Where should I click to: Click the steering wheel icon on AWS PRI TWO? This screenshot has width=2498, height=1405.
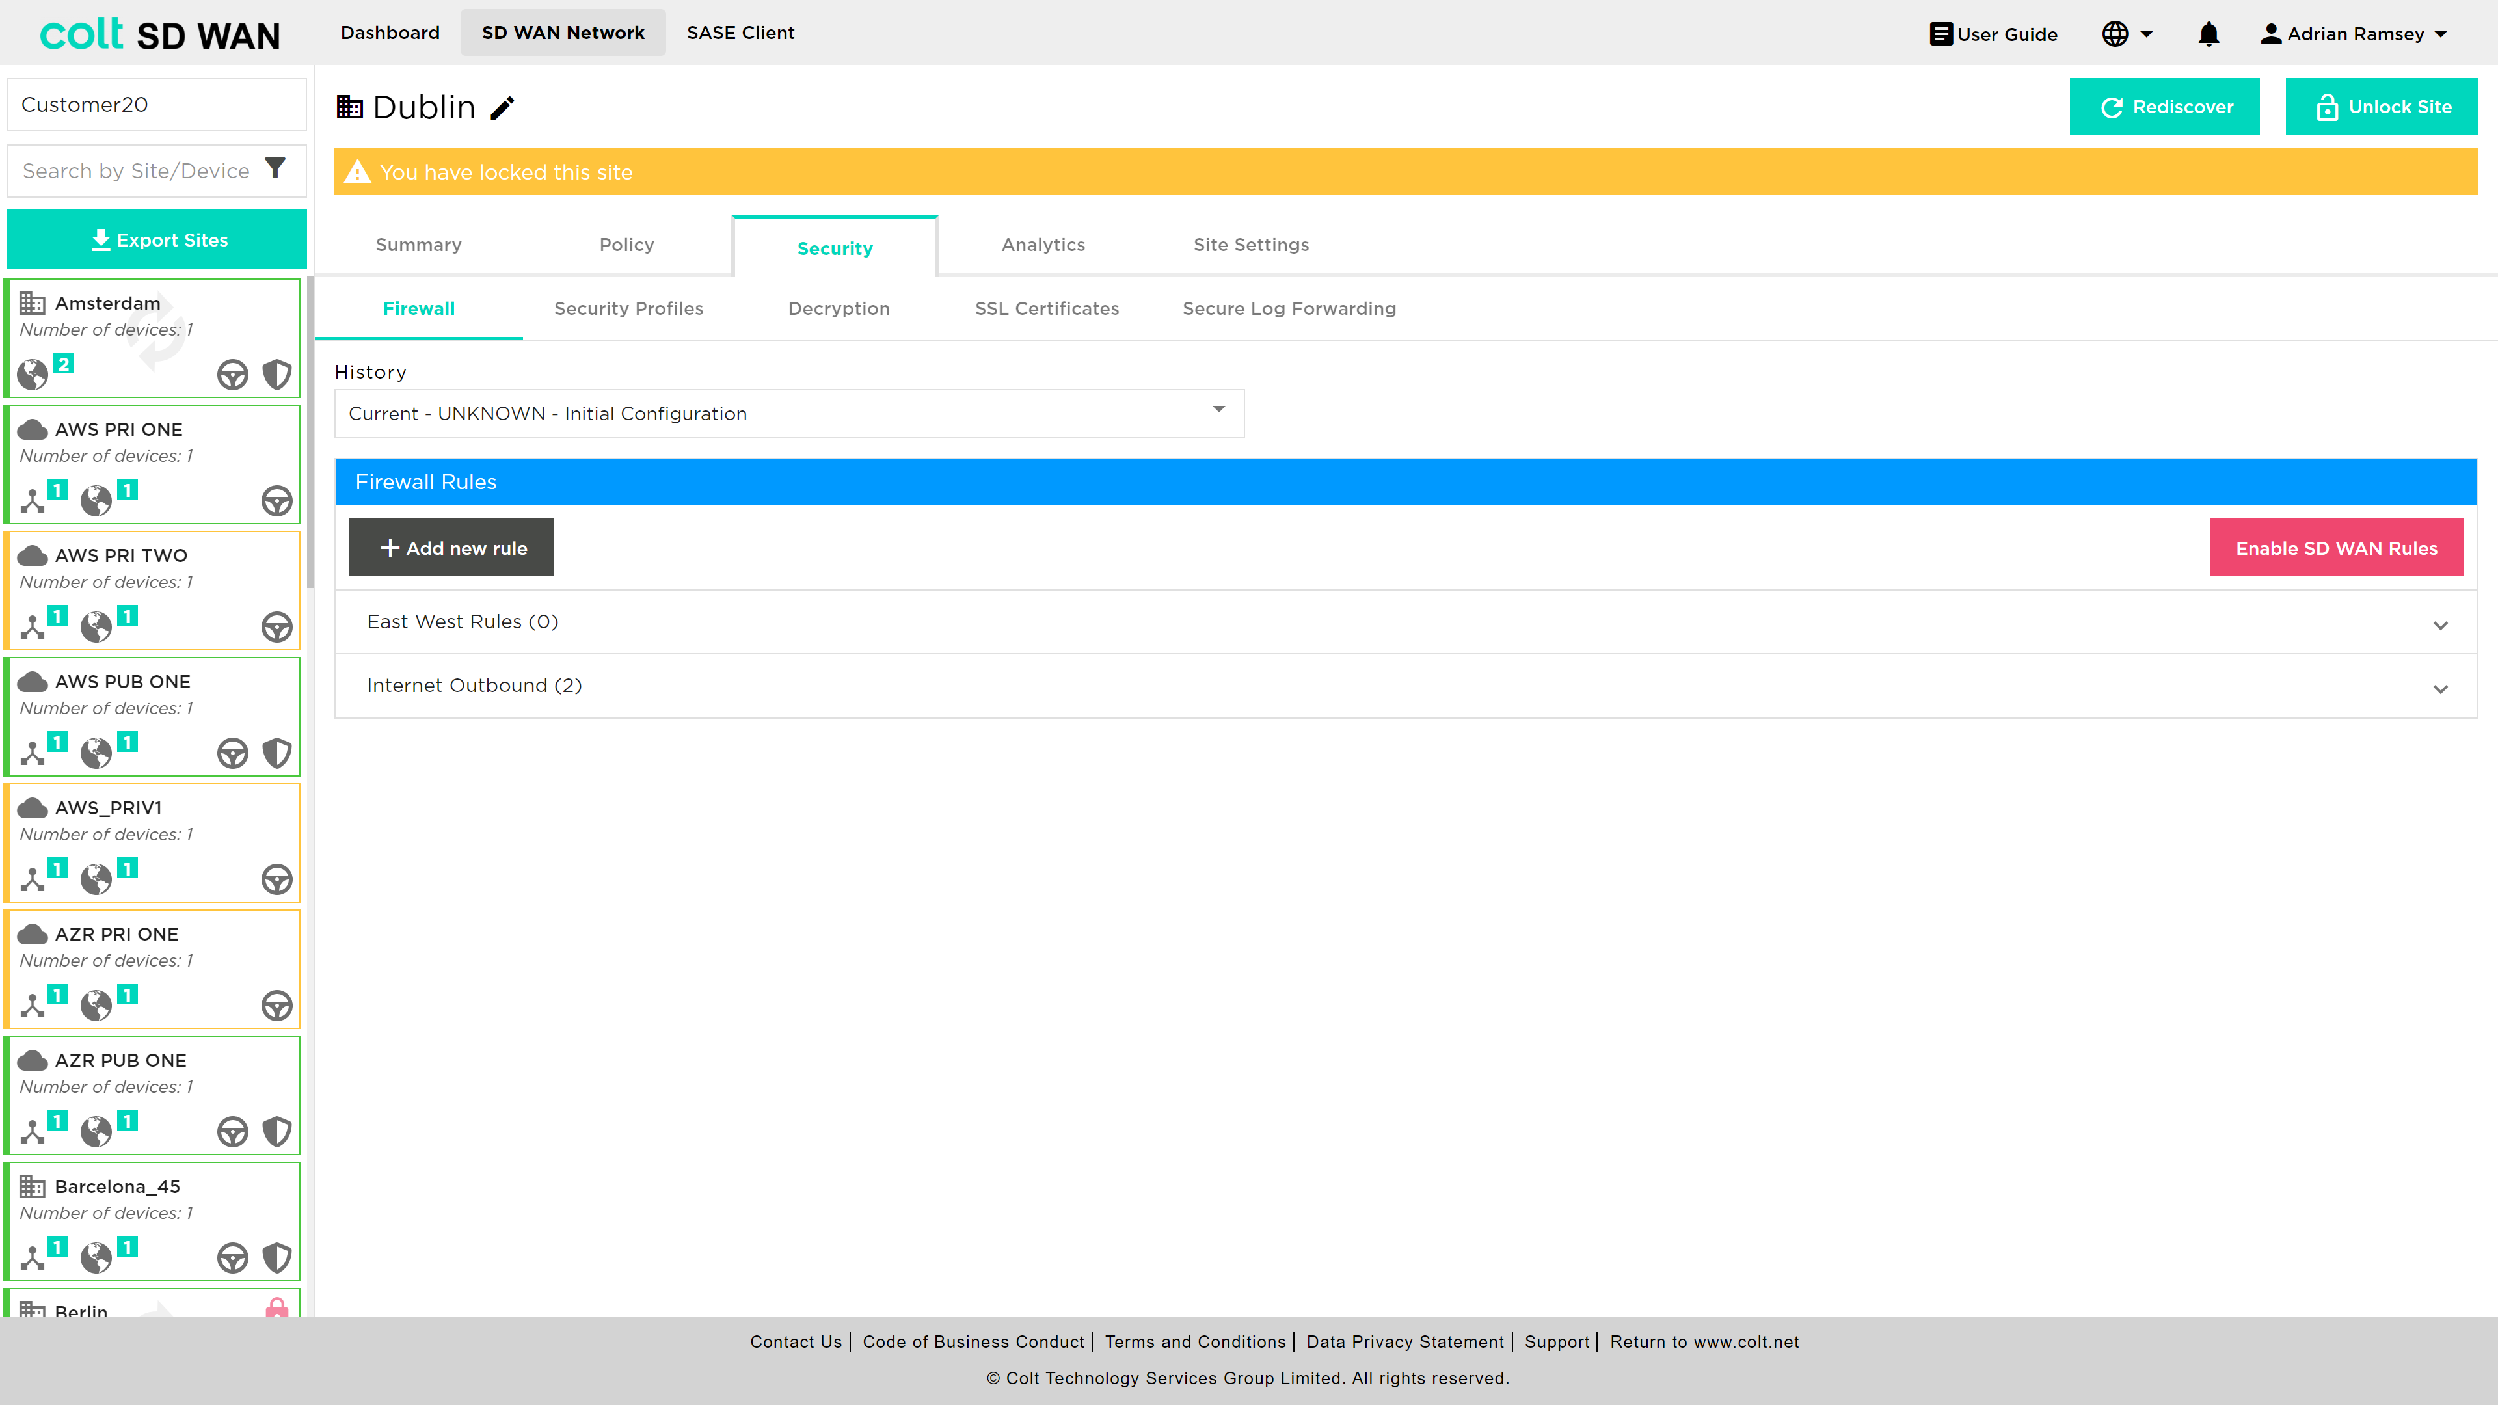[277, 626]
